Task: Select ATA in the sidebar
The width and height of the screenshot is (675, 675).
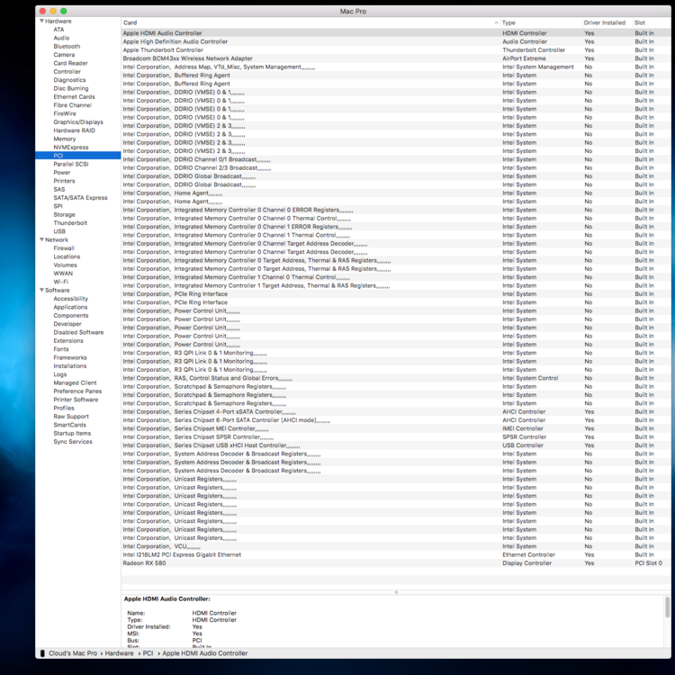Action: point(58,30)
